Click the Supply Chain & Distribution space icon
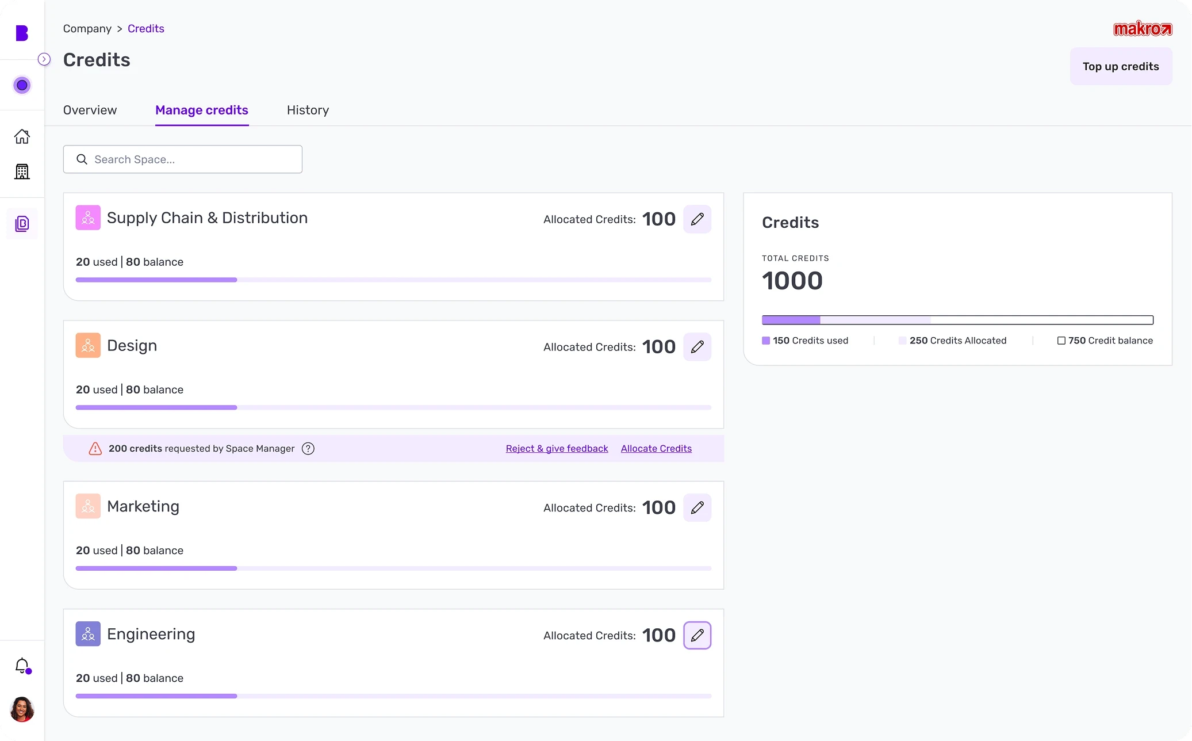Image resolution: width=1192 pixels, height=741 pixels. [88, 218]
